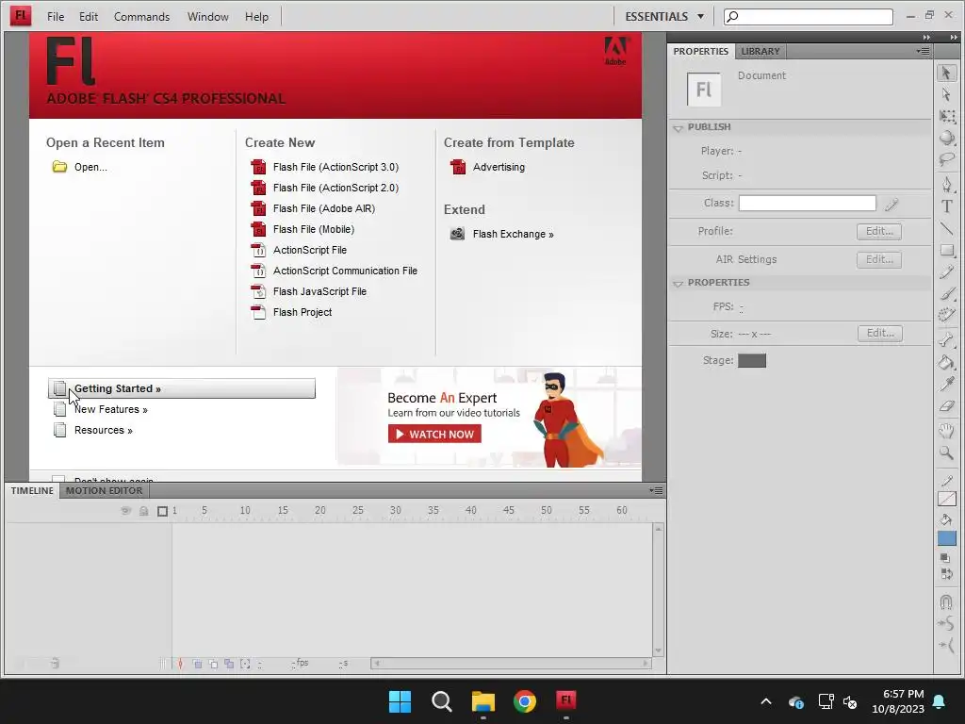
Task: Select the 3D Rotation tool
Action: [946, 138]
